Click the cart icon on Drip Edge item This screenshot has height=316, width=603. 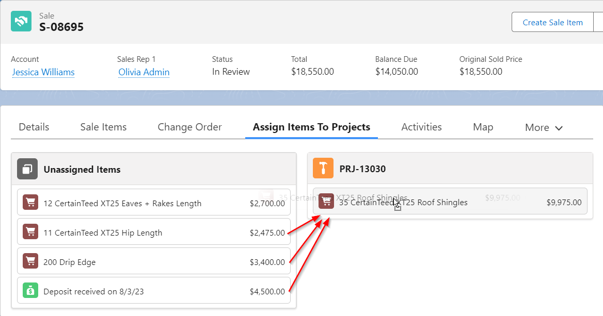(30, 261)
